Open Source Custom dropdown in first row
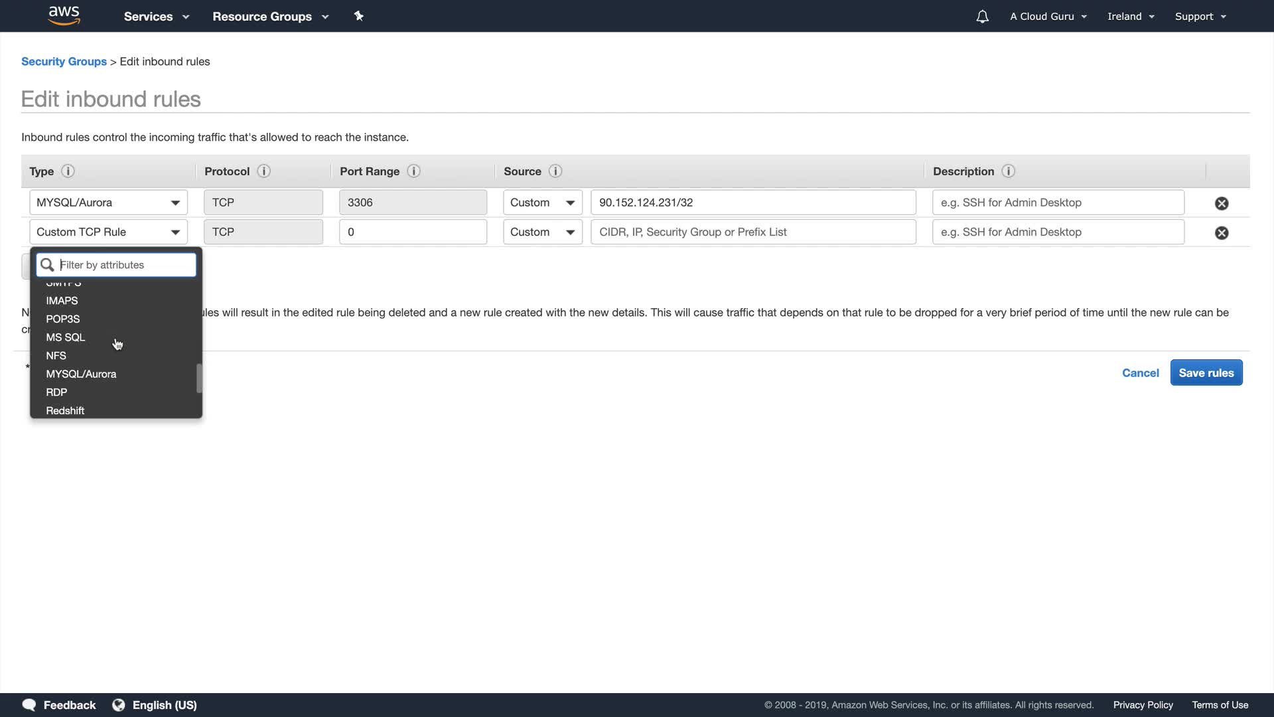 point(542,202)
